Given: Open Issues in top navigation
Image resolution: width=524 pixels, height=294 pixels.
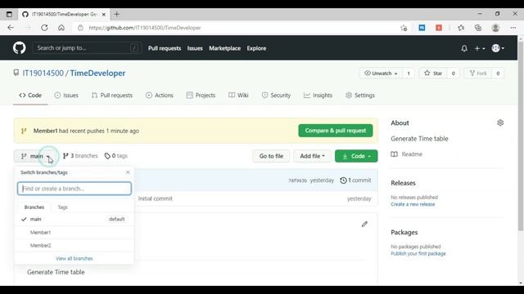Looking at the screenshot, I should (x=195, y=48).
